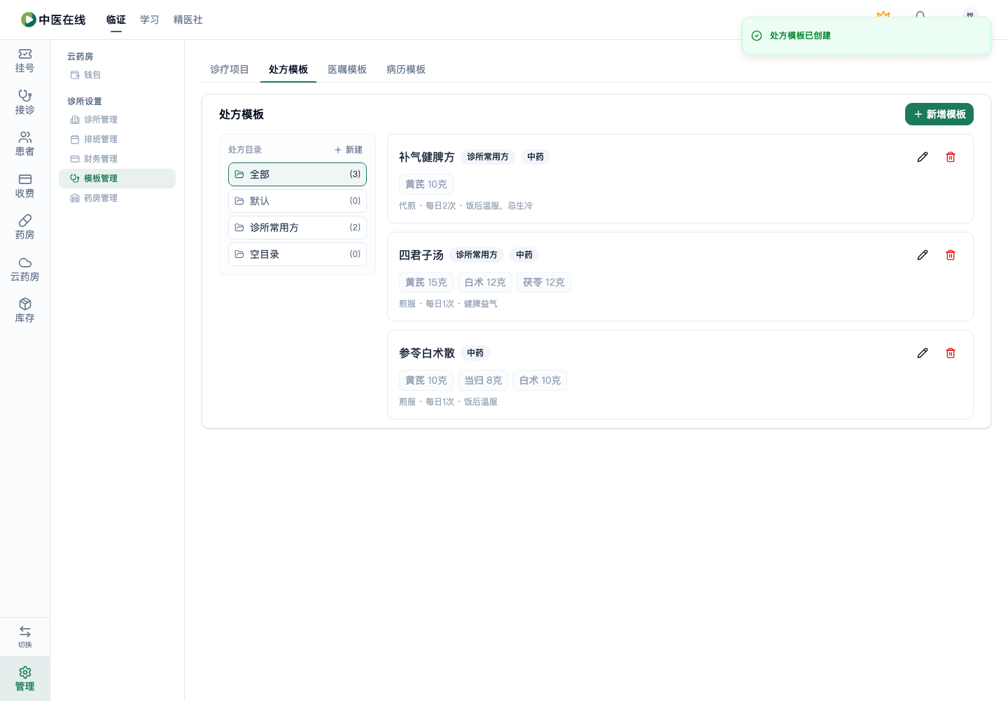The image size is (1008, 701).
Task: Click 诊所常用方 tag on 补气健脾方
Action: click(x=488, y=157)
